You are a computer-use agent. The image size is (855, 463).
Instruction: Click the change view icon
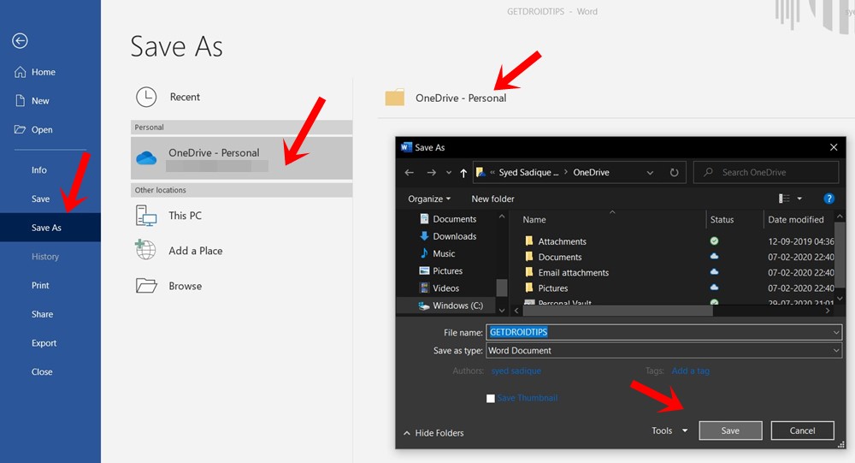pyautogui.click(x=784, y=199)
